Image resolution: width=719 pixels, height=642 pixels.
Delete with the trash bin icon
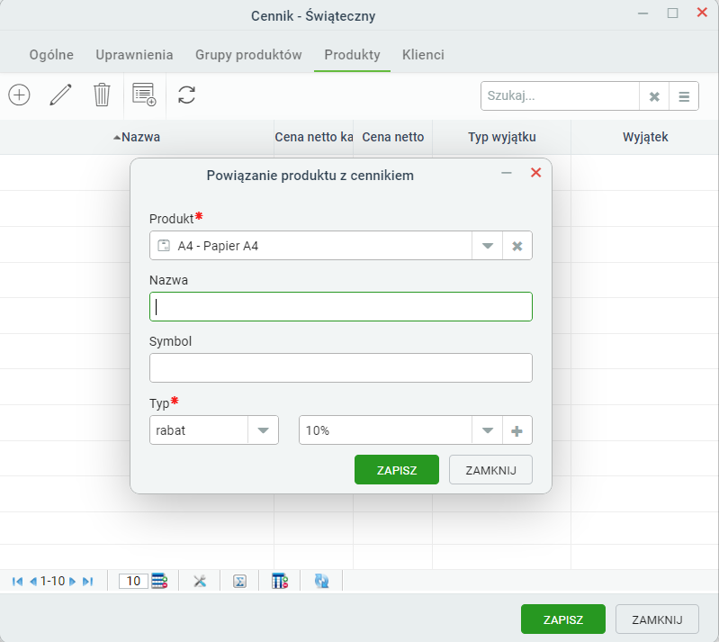[x=102, y=95]
